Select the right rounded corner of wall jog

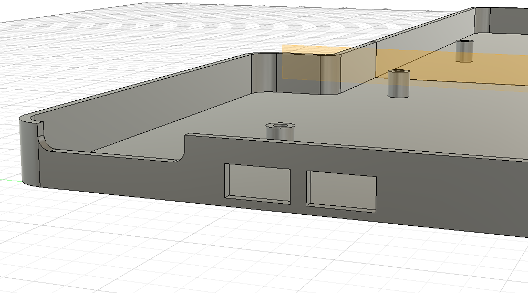click(x=331, y=75)
